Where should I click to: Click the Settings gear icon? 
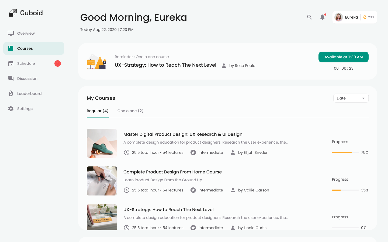(x=11, y=109)
